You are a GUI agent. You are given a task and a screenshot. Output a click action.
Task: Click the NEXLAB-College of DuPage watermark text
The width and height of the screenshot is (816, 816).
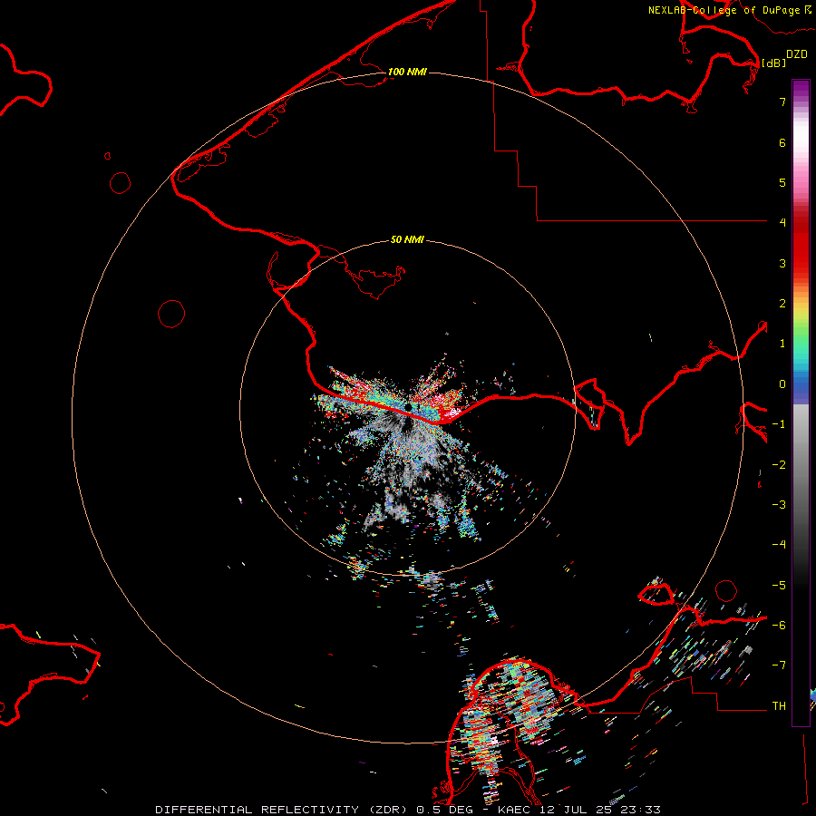[724, 10]
